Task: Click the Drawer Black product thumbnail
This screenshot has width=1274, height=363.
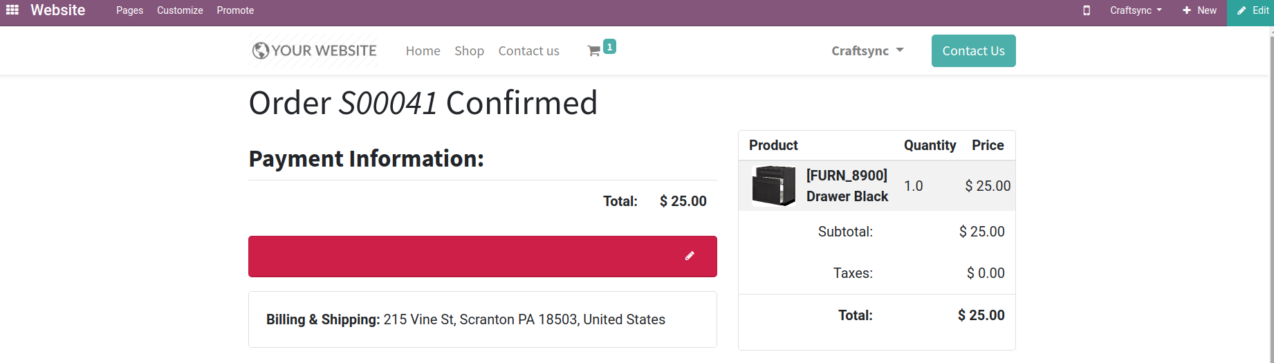Action: click(x=773, y=186)
